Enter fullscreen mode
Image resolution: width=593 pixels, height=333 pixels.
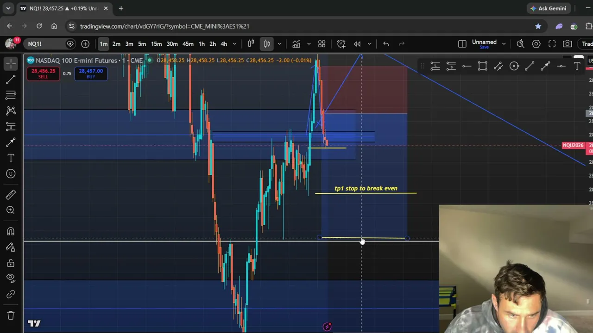coord(552,44)
